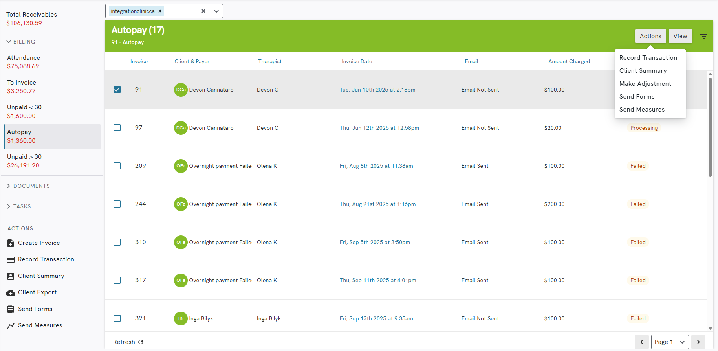Click the Actions button
Screen dimensions: 718x351
pos(650,36)
